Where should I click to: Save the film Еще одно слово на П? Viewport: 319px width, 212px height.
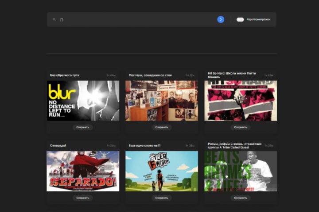point(162,198)
